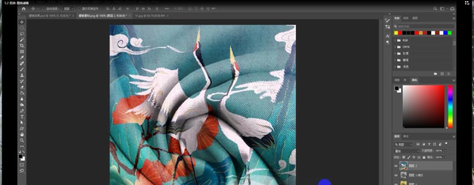
Task: Open the layer fill dropdown arrow
Action: 445,157
